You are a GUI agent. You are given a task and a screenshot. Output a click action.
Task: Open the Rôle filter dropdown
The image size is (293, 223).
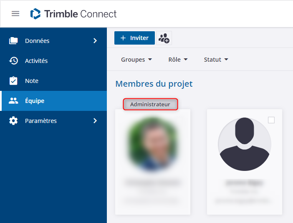(x=178, y=60)
